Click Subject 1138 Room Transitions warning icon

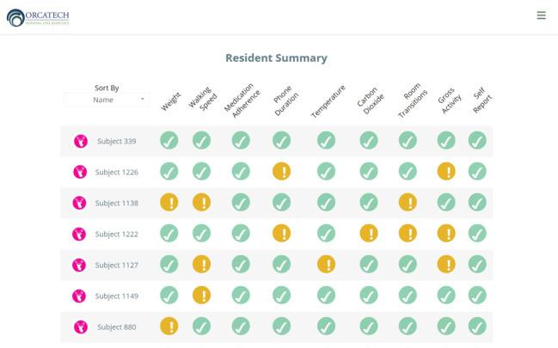(x=408, y=203)
